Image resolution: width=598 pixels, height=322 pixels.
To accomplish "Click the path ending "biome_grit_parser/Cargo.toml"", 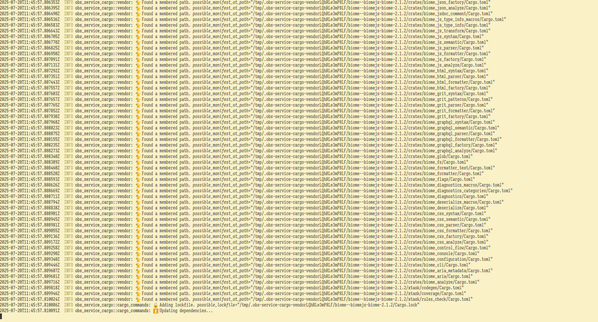I will click(369, 105).
